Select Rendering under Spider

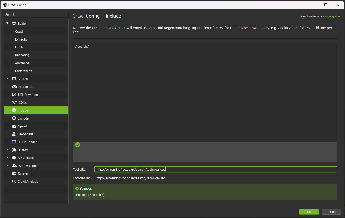pyautogui.click(x=22, y=55)
